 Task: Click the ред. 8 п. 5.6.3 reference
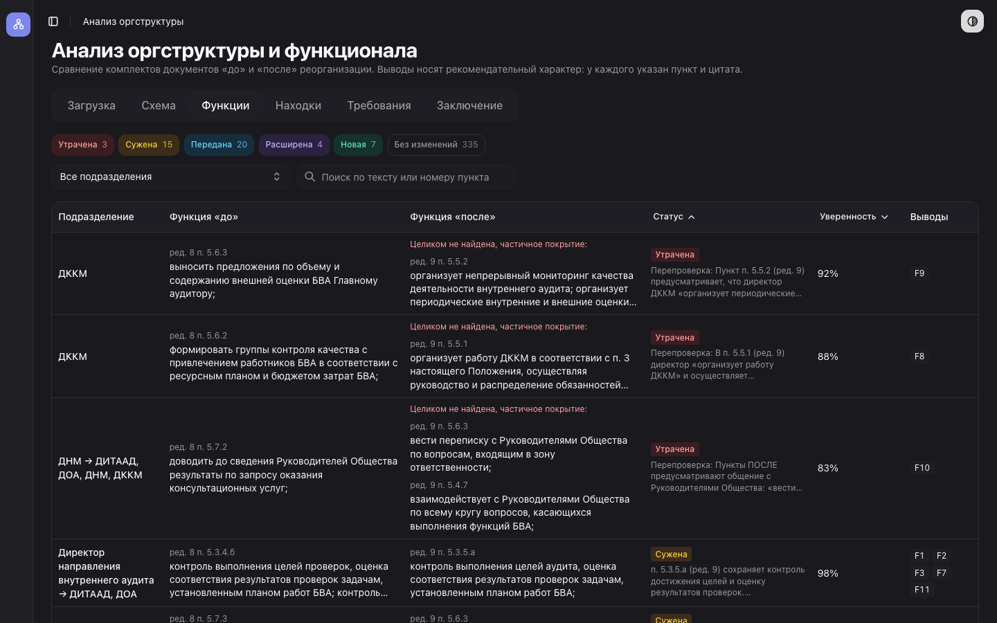pos(199,253)
